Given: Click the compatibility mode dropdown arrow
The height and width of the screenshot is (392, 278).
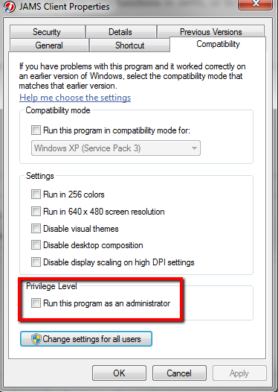Looking at the screenshot, I should point(194,148).
